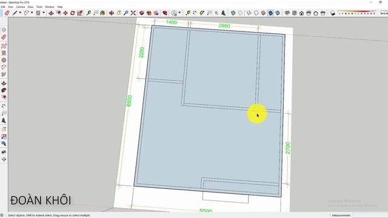Click the shadow date month slider
The image size is (388, 218).
(357, 12)
